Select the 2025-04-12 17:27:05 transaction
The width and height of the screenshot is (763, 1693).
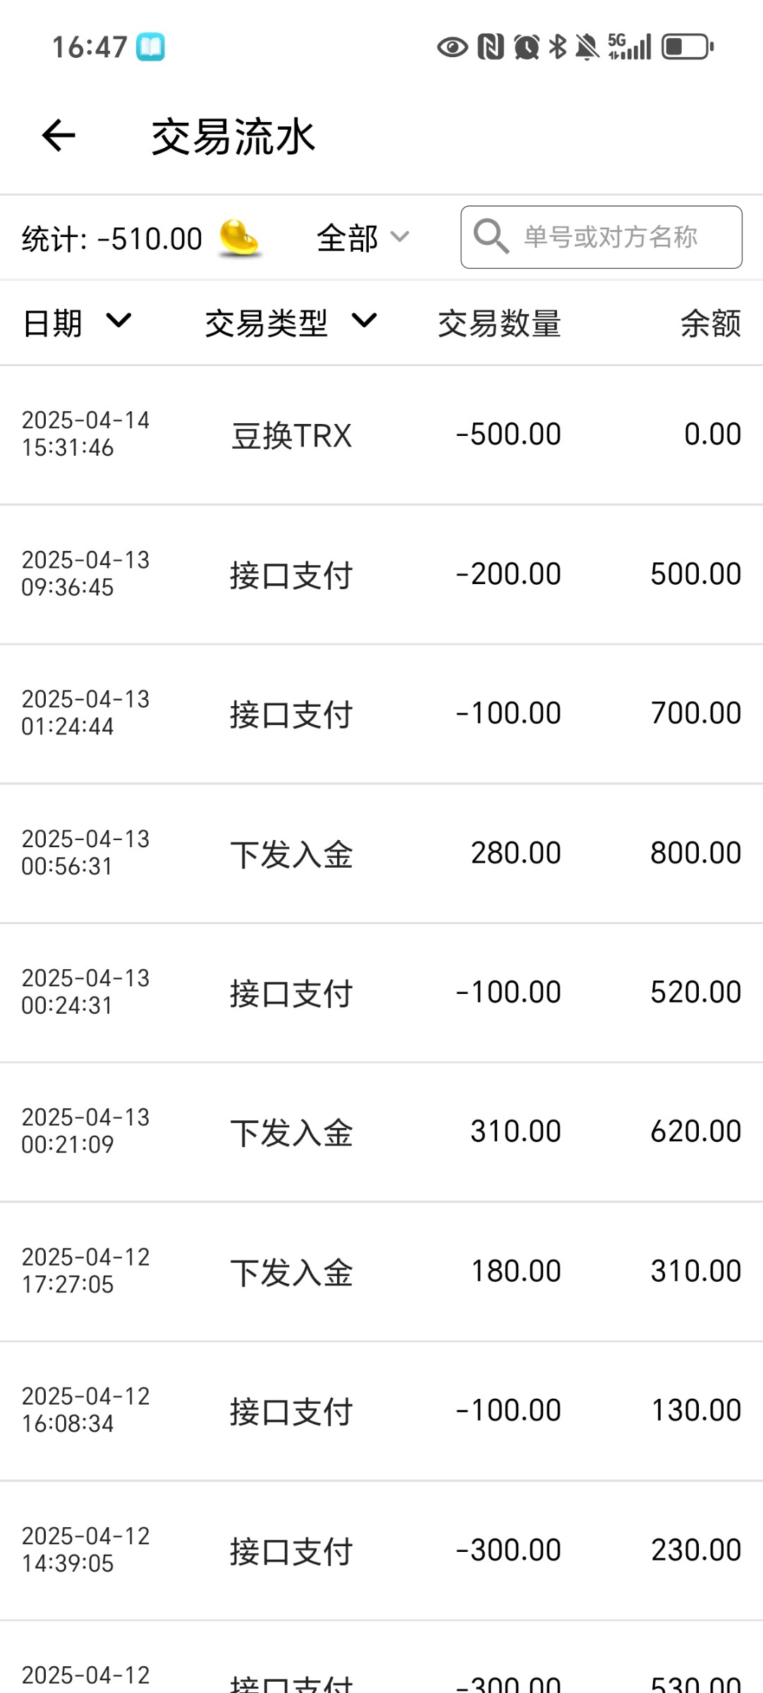click(381, 1271)
